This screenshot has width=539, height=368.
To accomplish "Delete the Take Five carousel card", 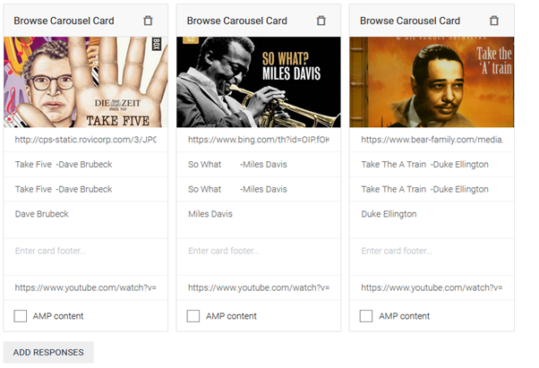I will tap(148, 21).
